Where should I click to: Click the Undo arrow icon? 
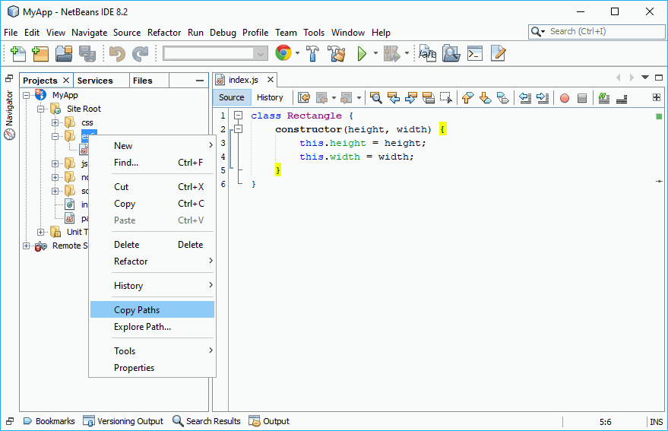(x=116, y=53)
